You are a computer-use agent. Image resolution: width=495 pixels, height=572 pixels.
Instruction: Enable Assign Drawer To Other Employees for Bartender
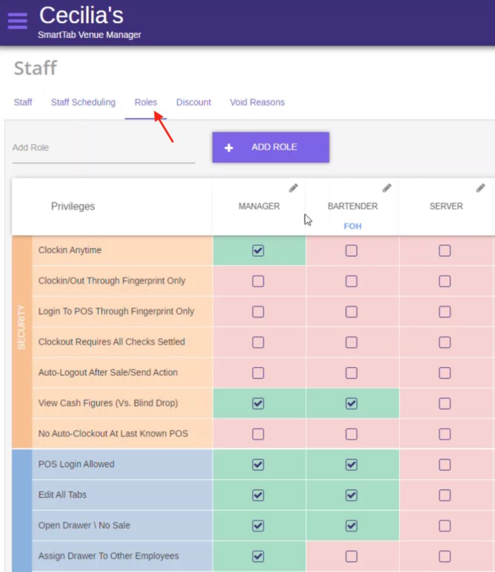[351, 556]
